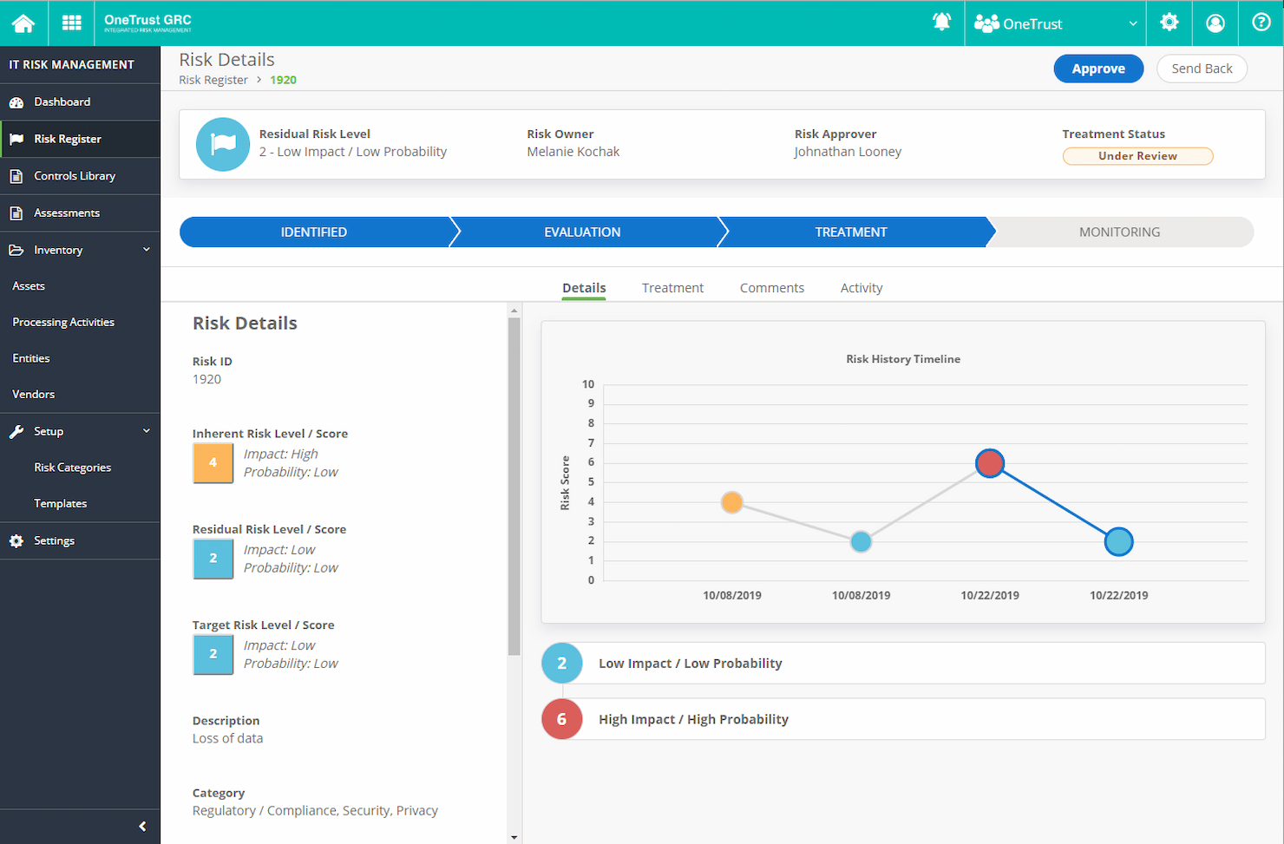Go to the home icon
Image resolution: width=1284 pixels, height=844 pixels.
pyautogui.click(x=23, y=23)
